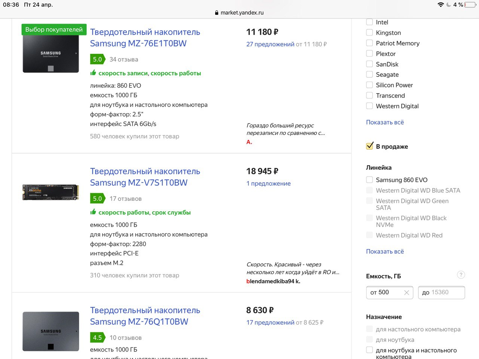Screen dimensions: 479x359
Task: Click the Wi-Fi status icon
Action: [x=440, y=4]
